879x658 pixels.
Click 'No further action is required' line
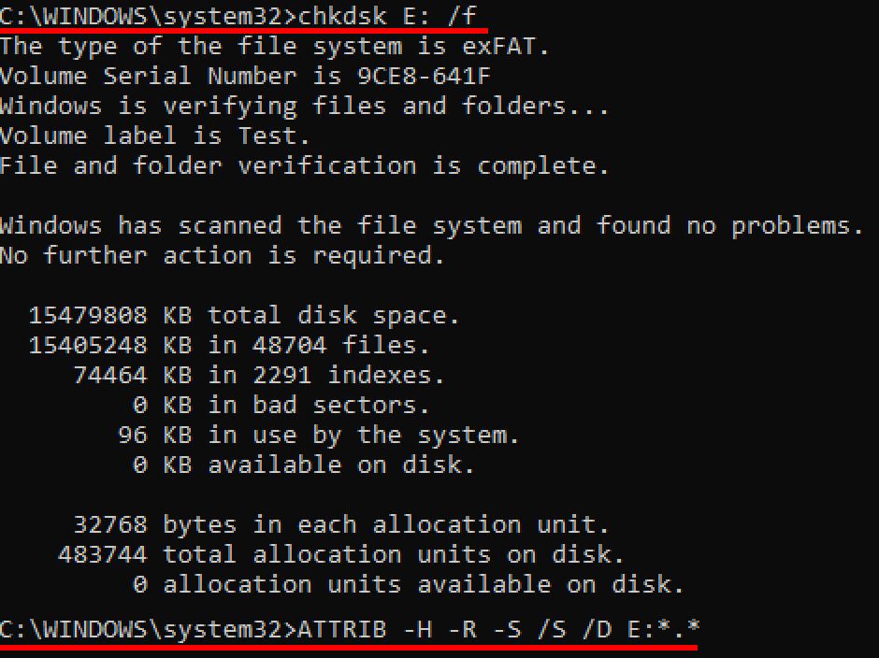(x=222, y=255)
